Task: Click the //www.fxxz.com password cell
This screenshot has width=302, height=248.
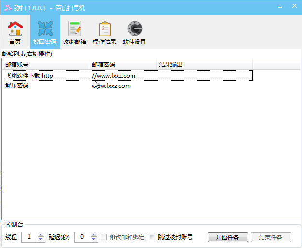Action: click(114, 76)
